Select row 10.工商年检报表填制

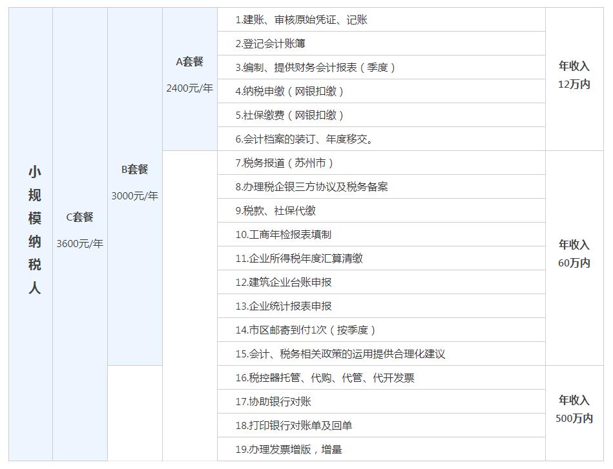381,234
